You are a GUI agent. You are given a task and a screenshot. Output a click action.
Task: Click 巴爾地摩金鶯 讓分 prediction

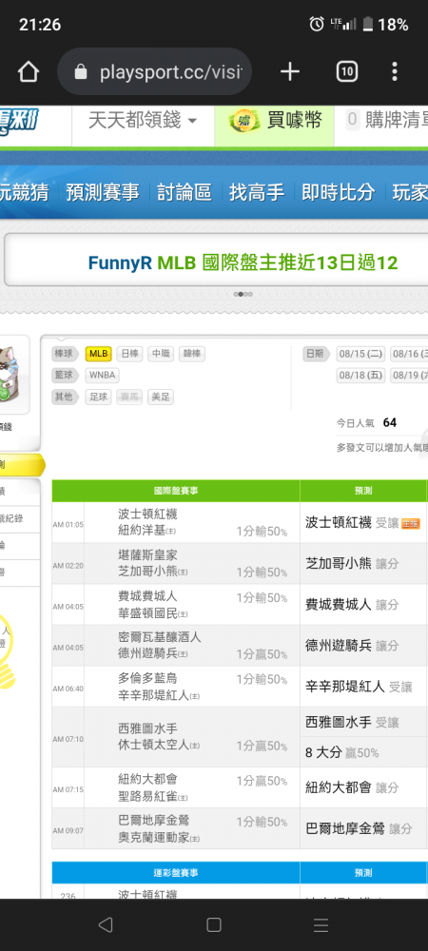point(359,828)
